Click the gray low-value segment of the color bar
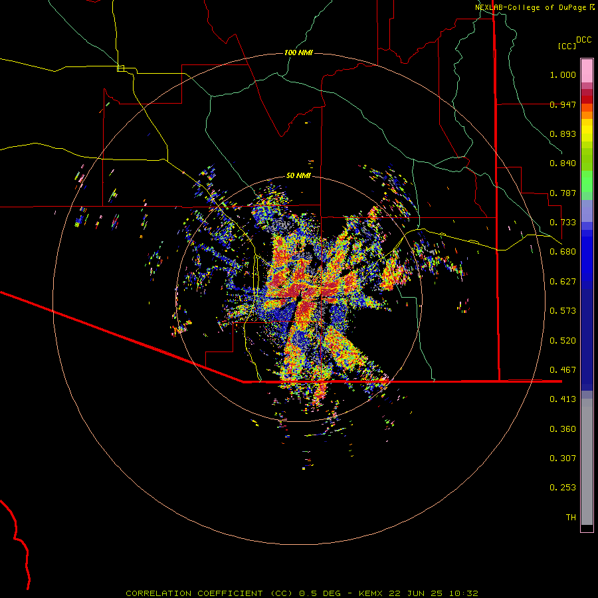 point(587,462)
